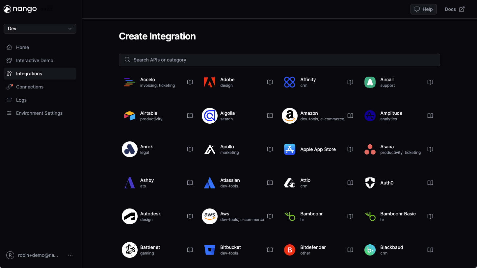Viewport: 477px width, 268px height.
Task: Click the user avatar R icon
Action: coord(10,255)
